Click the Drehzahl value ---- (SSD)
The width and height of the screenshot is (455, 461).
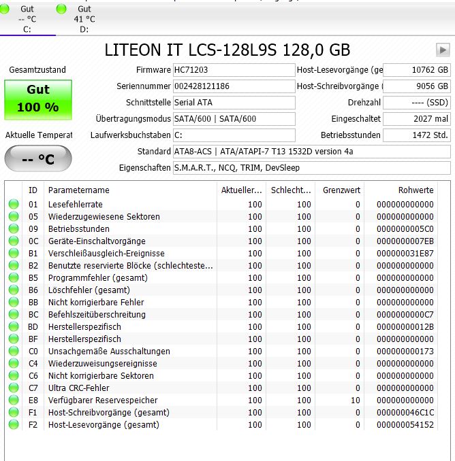click(x=417, y=103)
